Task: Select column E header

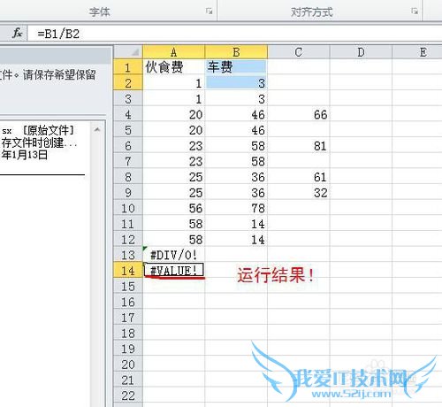Action: click(x=417, y=52)
